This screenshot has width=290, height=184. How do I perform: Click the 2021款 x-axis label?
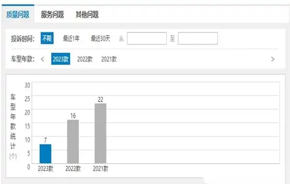[x=101, y=169]
